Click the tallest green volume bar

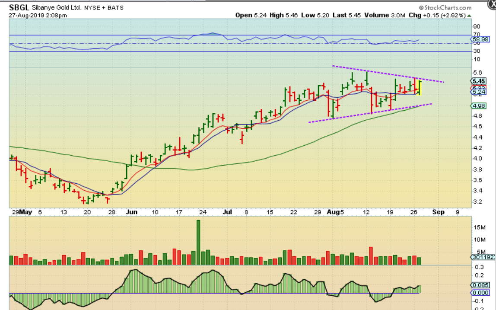pyautogui.click(x=198, y=243)
